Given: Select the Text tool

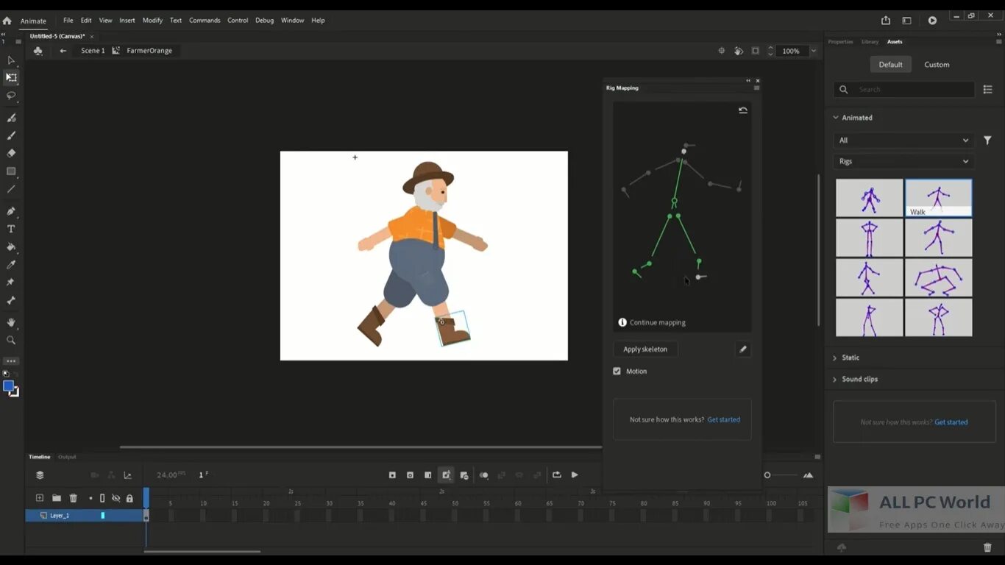Looking at the screenshot, I should 11,229.
